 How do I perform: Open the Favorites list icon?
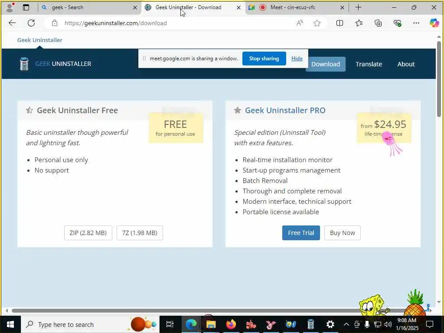click(x=359, y=23)
